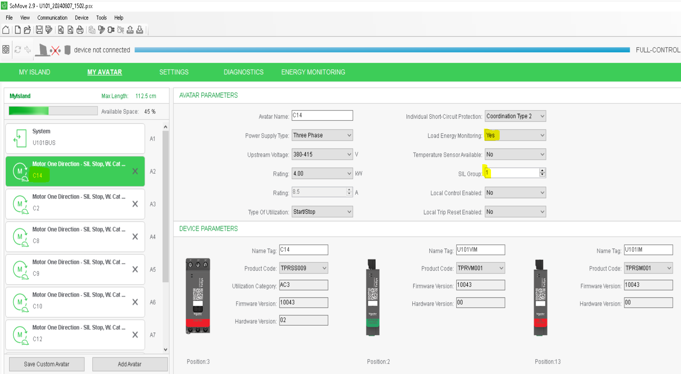Image resolution: width=681 pixels, height=374 pixels.
Task: Select the C12 motor avatar row
Action: coord(75,335)
